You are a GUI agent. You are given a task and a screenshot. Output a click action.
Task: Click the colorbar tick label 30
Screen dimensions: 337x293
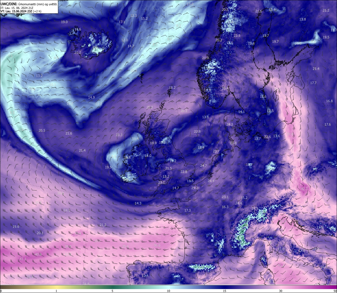point(281,291)
